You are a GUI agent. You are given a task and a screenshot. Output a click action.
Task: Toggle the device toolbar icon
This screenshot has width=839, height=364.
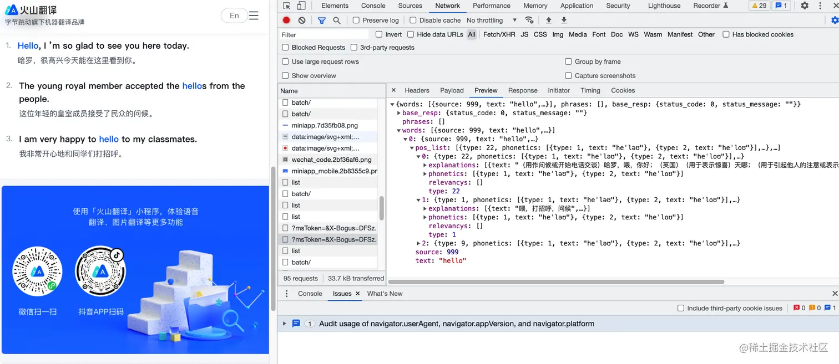pos(301,6)
